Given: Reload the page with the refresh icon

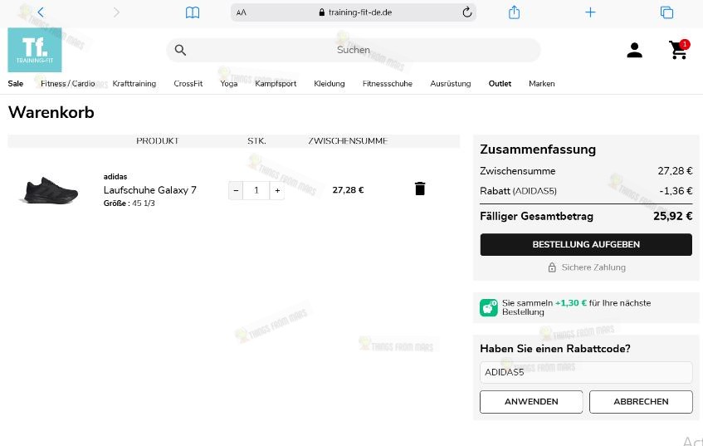Looking at the screenshot, I should [466, 12].
